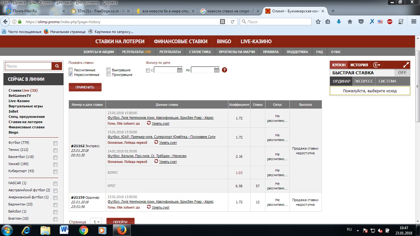Open the cash-out dollar arrow icon in coupon
420x236 pixels.
[x=376, y=65]
